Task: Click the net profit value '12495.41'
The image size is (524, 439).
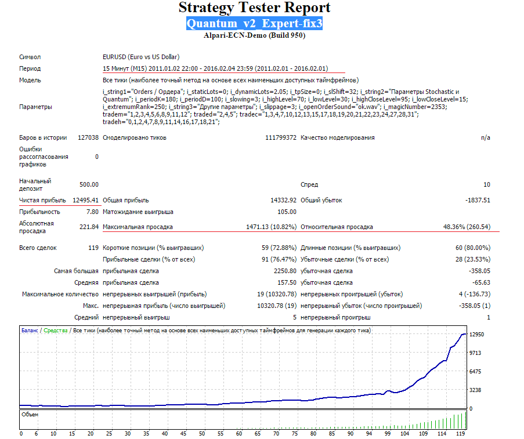Action: click(x=85, y=201)
